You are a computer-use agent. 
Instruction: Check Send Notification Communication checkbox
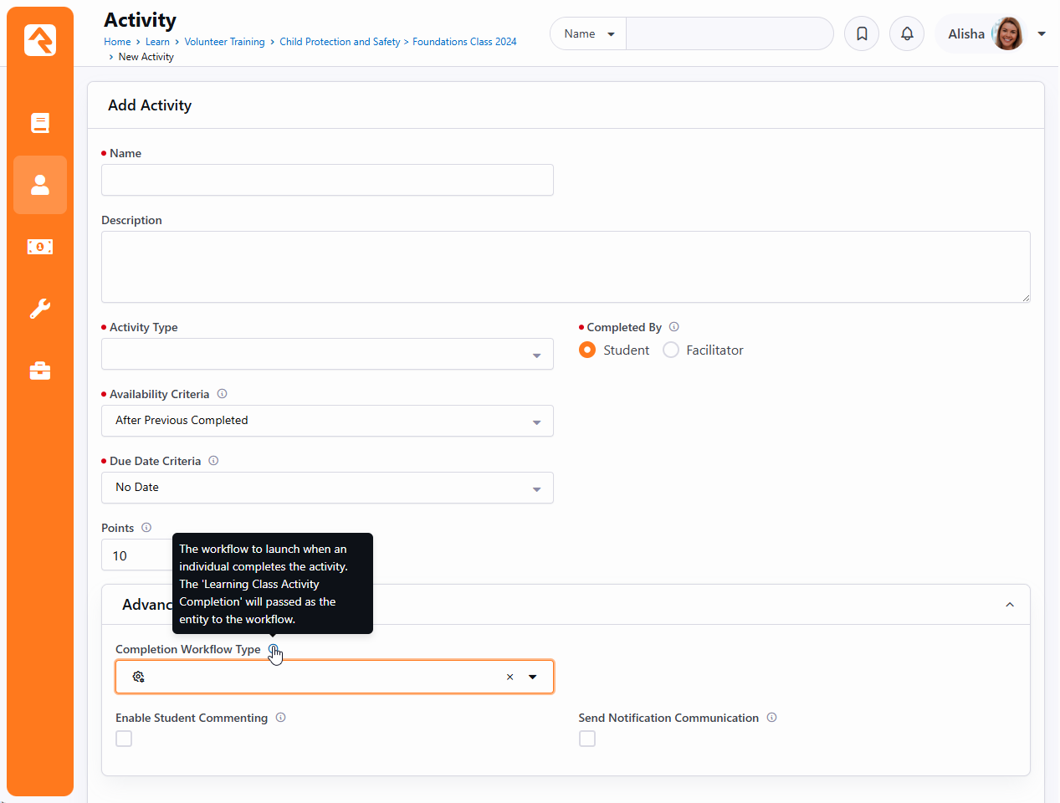click(587, 739)
